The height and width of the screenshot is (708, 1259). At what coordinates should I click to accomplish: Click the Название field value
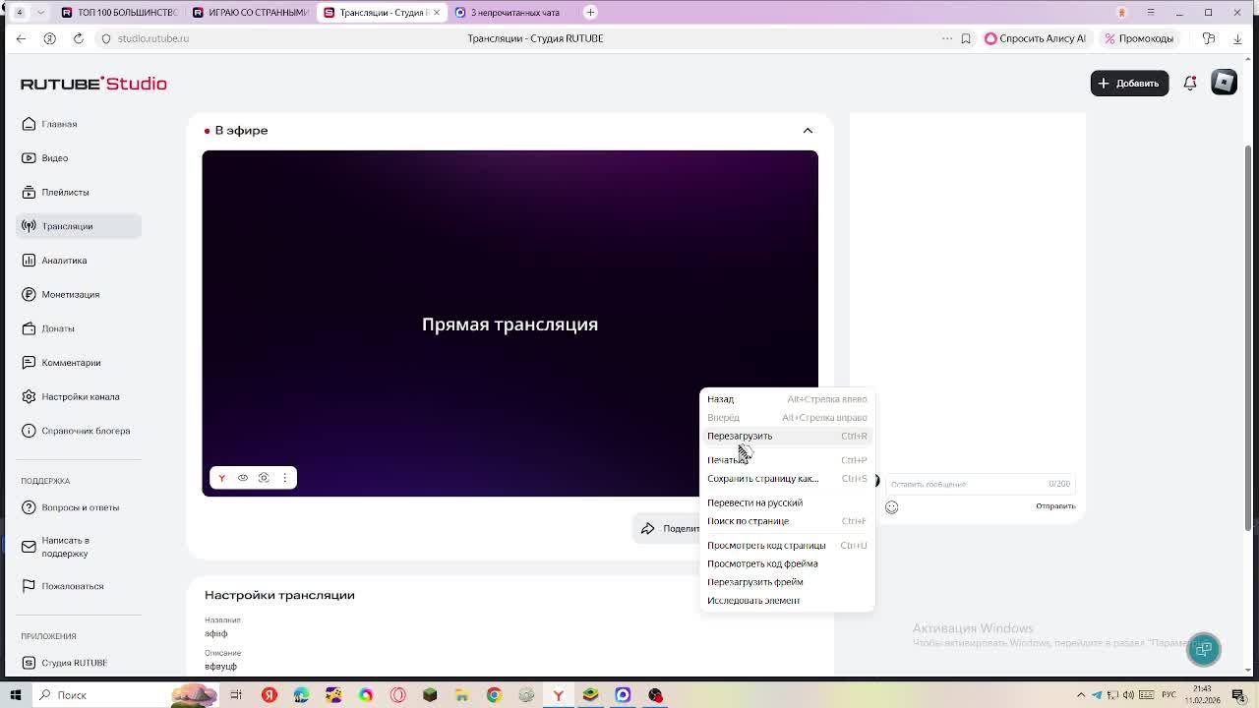tap(216, 634)
